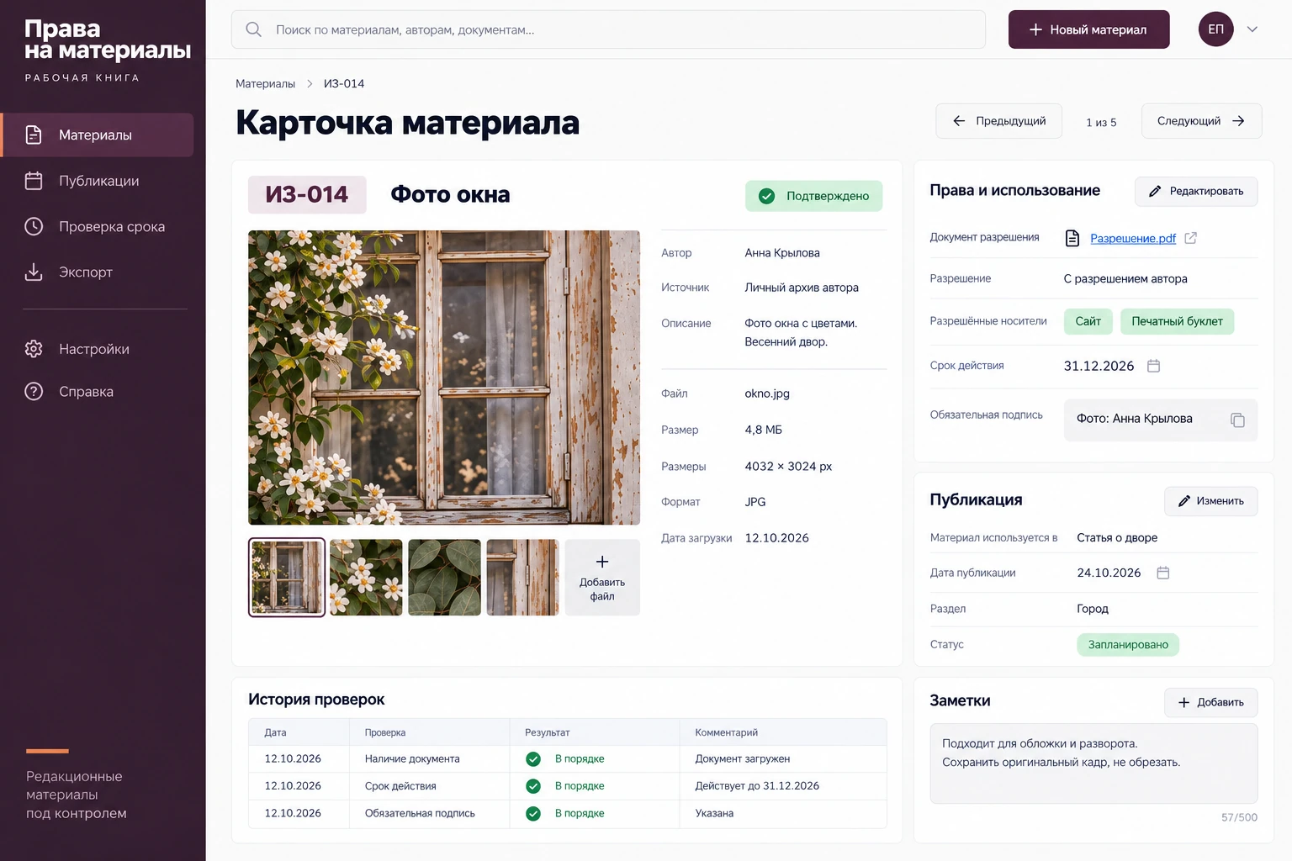Click the Действует до 31.12.2026 comment
Screen dimensions: 1292x861
757,786
